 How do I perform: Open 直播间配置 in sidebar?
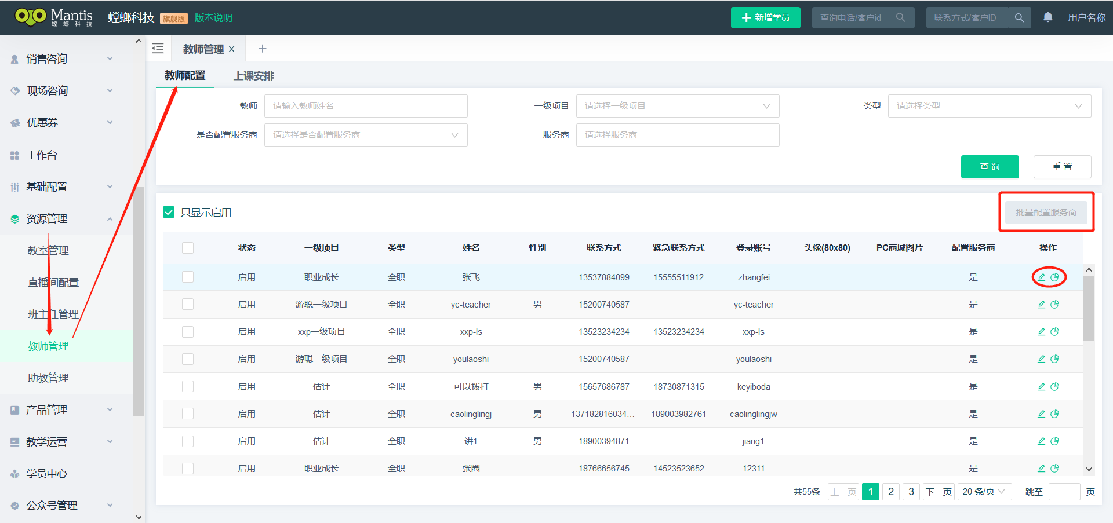pos(53,283)
